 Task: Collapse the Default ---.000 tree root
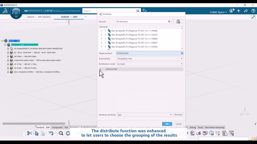tap(2, 41)
